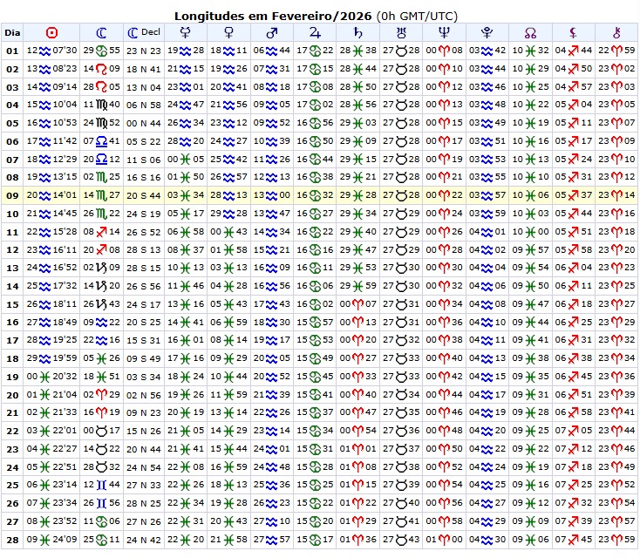The width and height of the screenshot is (640, 558).
Task: Click the "Dia" column header
Action: point(12,33)
